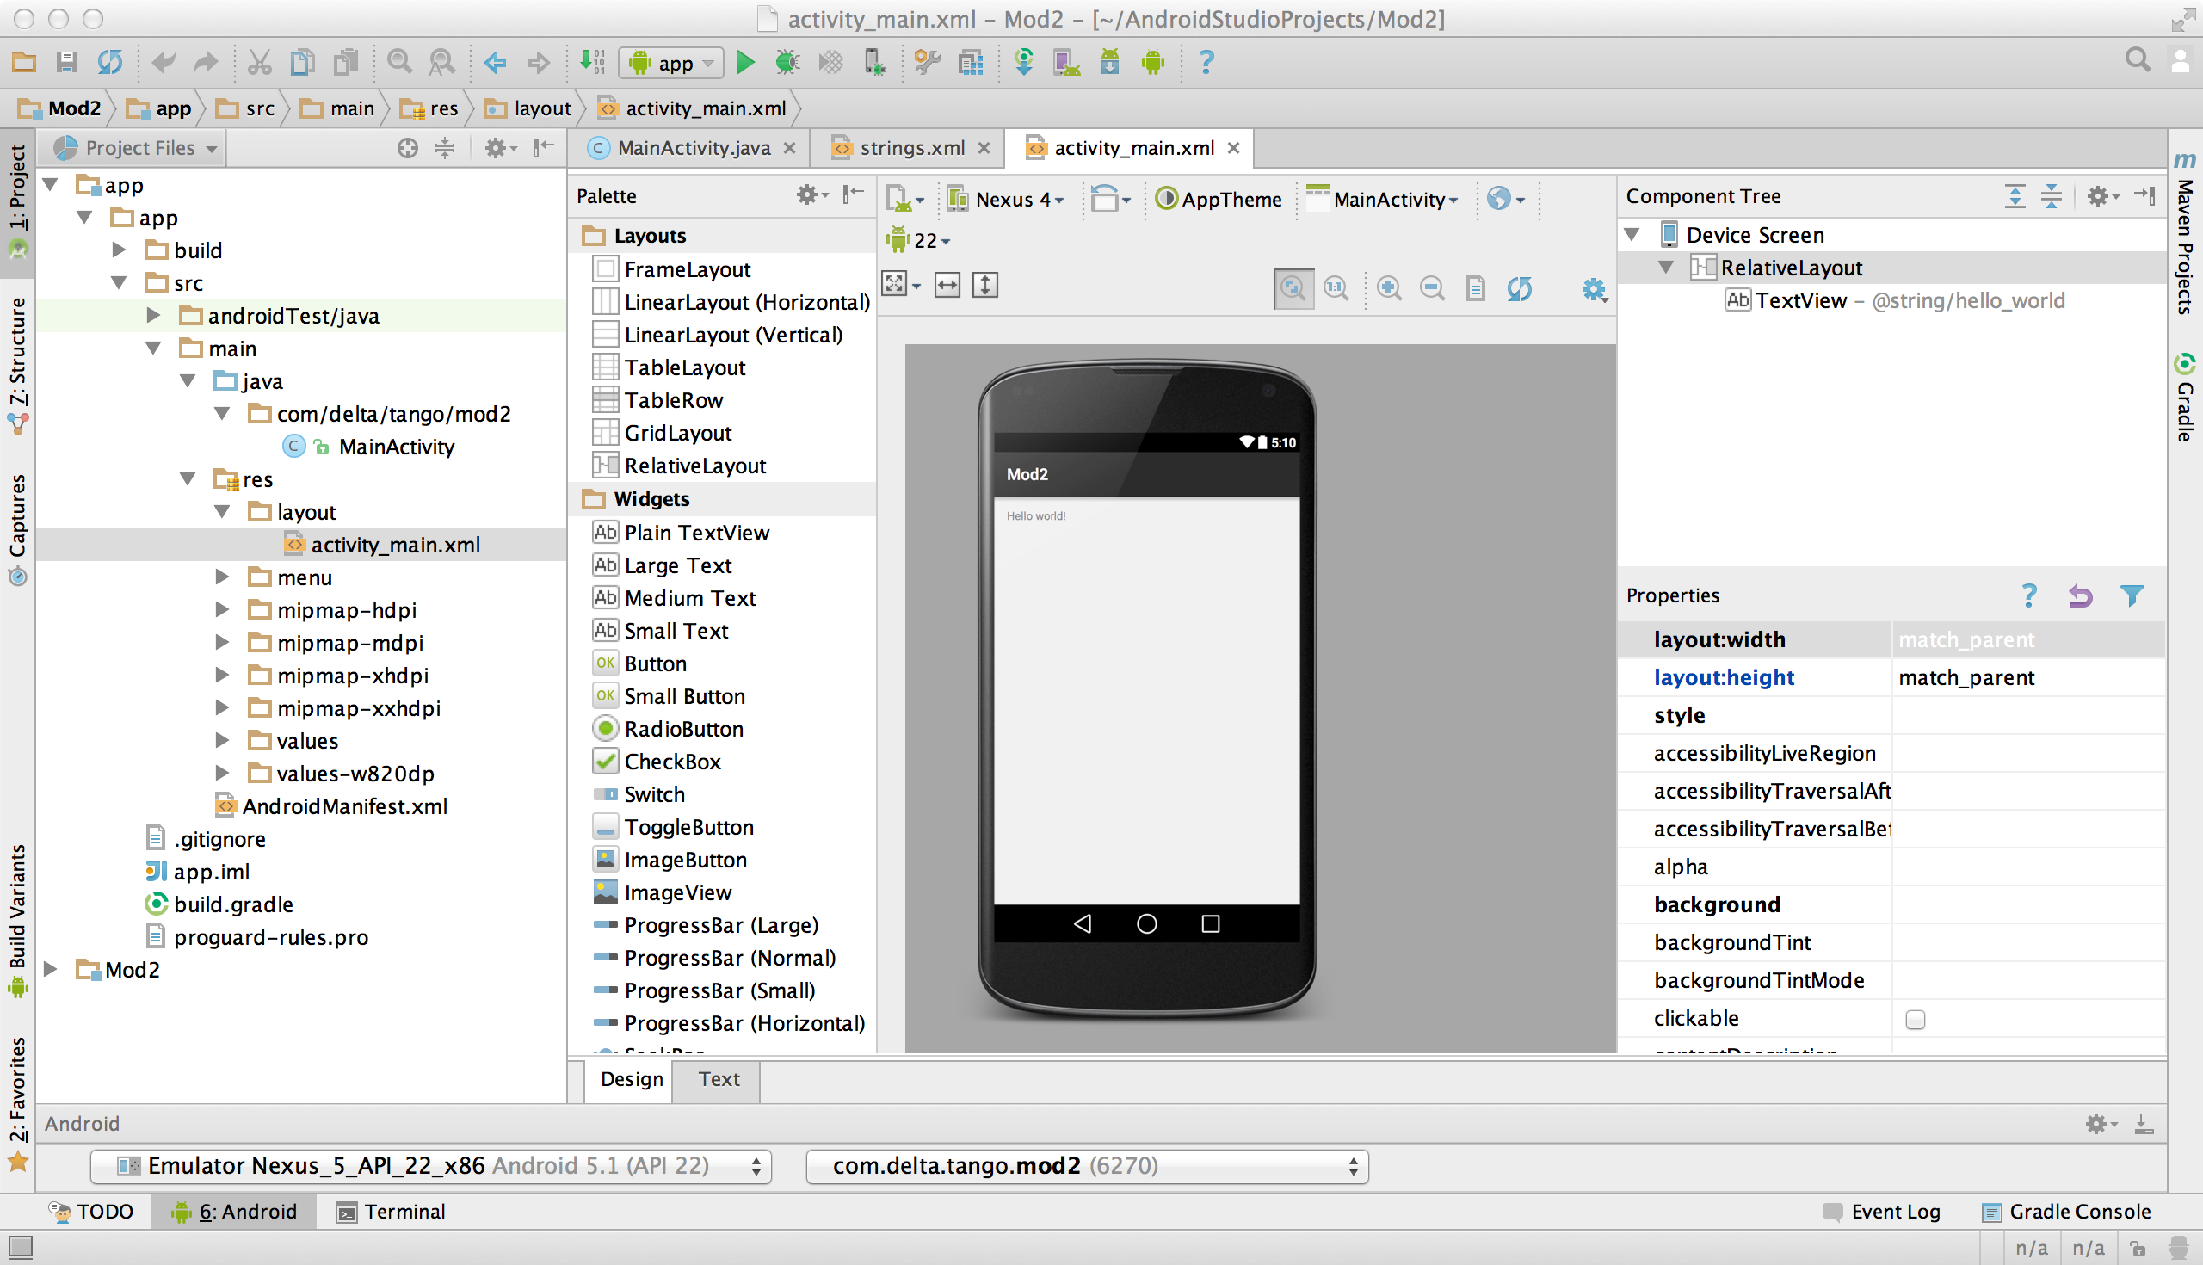Open the emulator device selector combo box

click(431, 1166)
